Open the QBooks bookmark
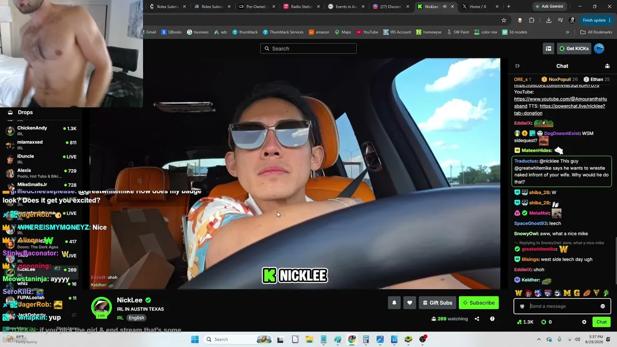The height and width of the screenshot is (347, 617). pos(172,32)
